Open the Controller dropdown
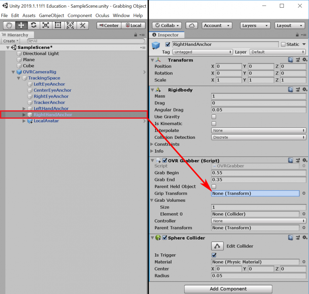Screen dimensions: 309x294 click(258, 221)
